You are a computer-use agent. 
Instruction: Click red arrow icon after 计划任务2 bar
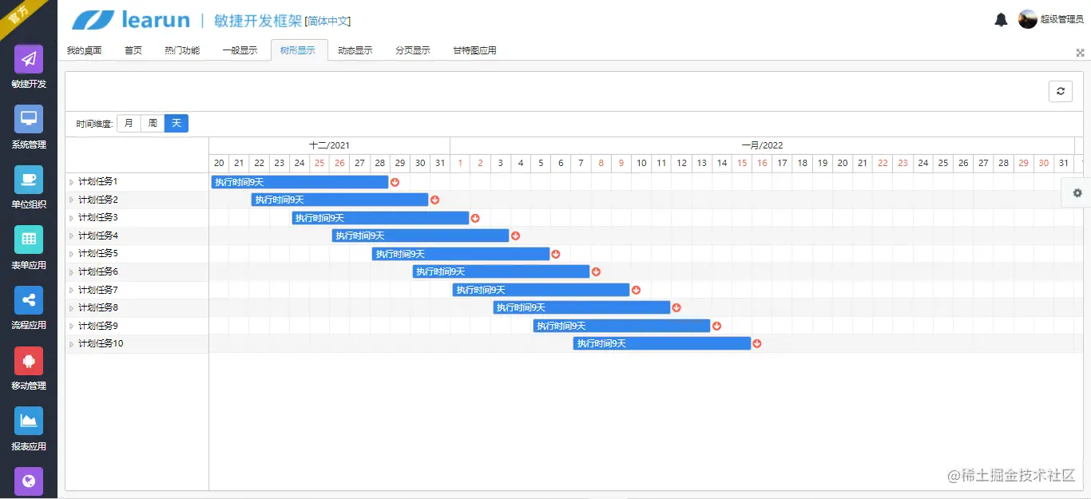point(434,200)
